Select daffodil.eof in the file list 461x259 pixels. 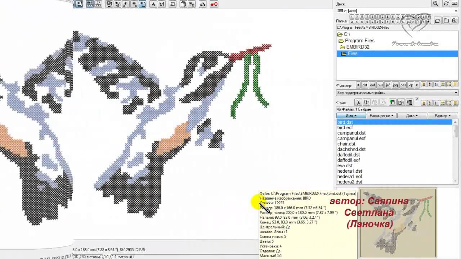pyautogui.click(x=349, y=160)
